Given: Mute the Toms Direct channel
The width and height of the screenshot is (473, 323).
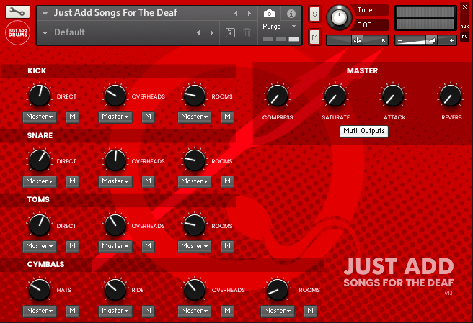Looking at the screenshot, I should click(x=72, y=246).
